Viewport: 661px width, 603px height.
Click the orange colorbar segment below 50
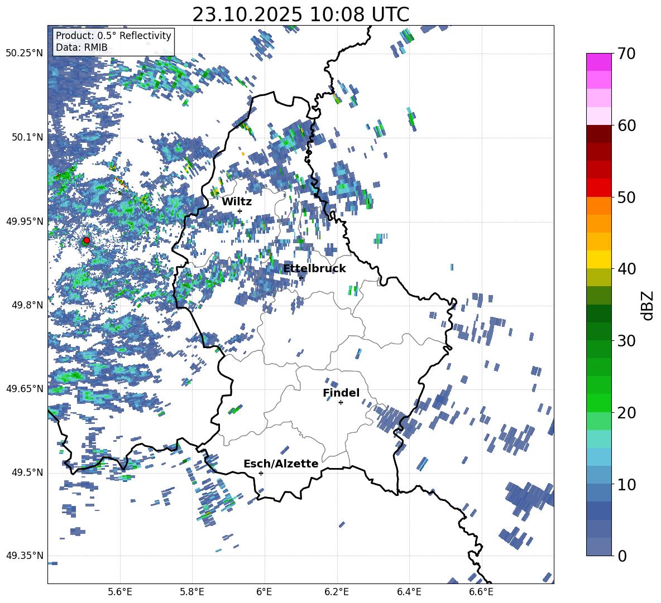(599, 205)
